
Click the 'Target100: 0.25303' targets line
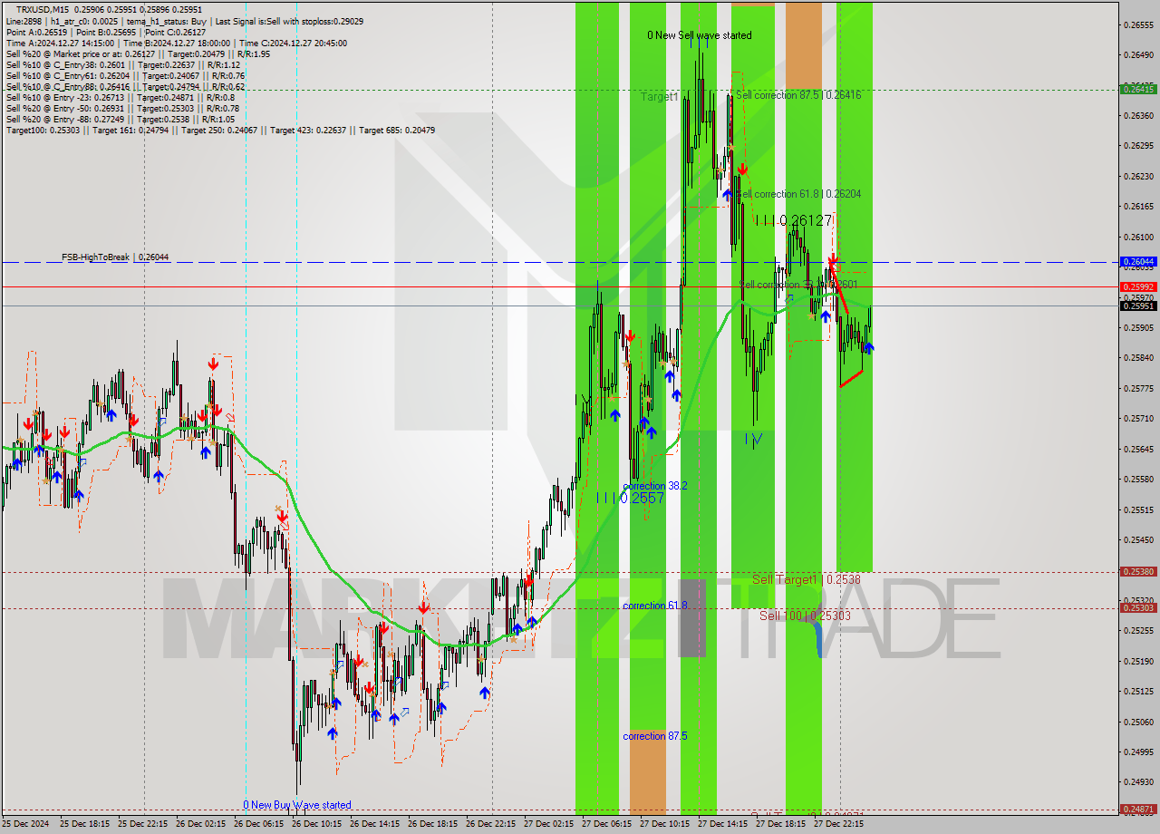pos(220,130)
